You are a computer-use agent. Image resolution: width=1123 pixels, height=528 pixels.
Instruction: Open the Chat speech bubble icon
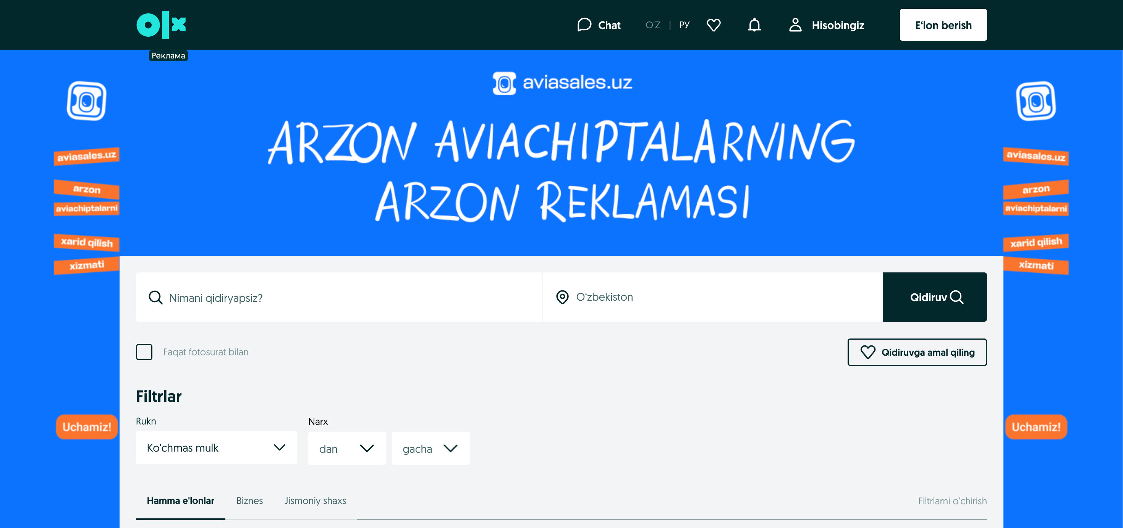[584, 25]
